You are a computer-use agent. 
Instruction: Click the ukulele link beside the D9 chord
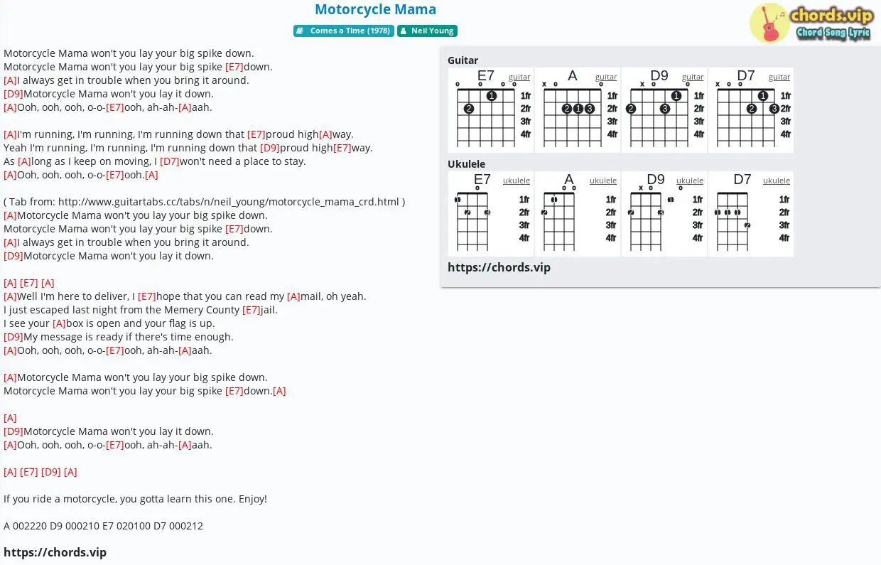coord(690,181)
